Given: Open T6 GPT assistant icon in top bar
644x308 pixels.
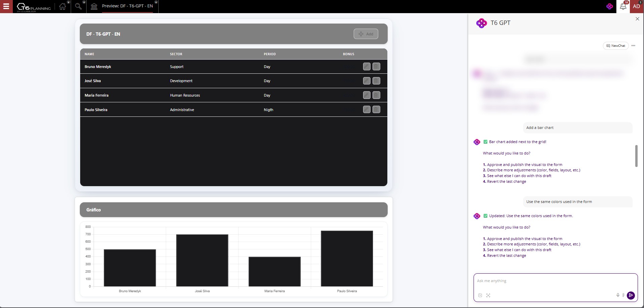Looking at the screenshot, I should [x=609, y=6].
